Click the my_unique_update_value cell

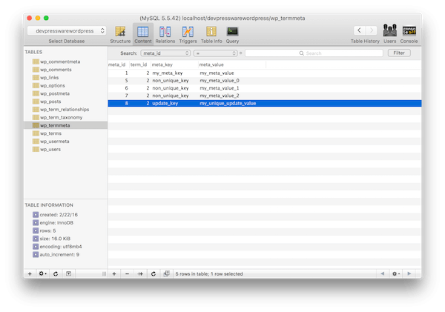[228, 103]
